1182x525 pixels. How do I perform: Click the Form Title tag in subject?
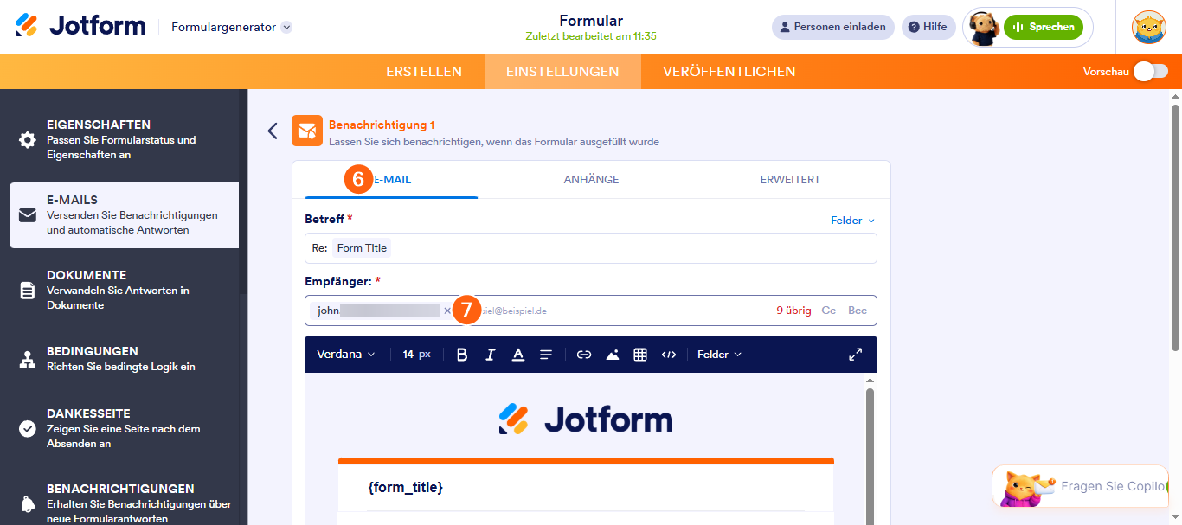coord(362,248)
